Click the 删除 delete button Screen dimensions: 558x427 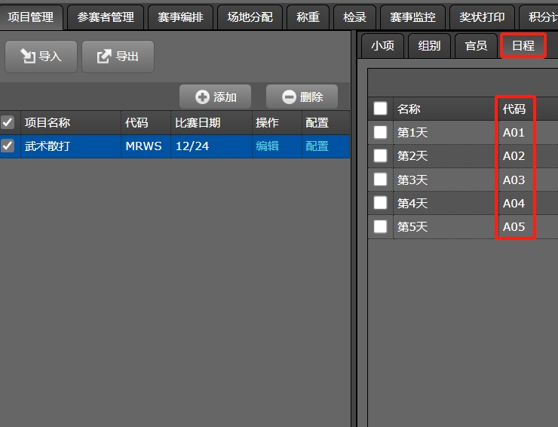pos(302,97)
